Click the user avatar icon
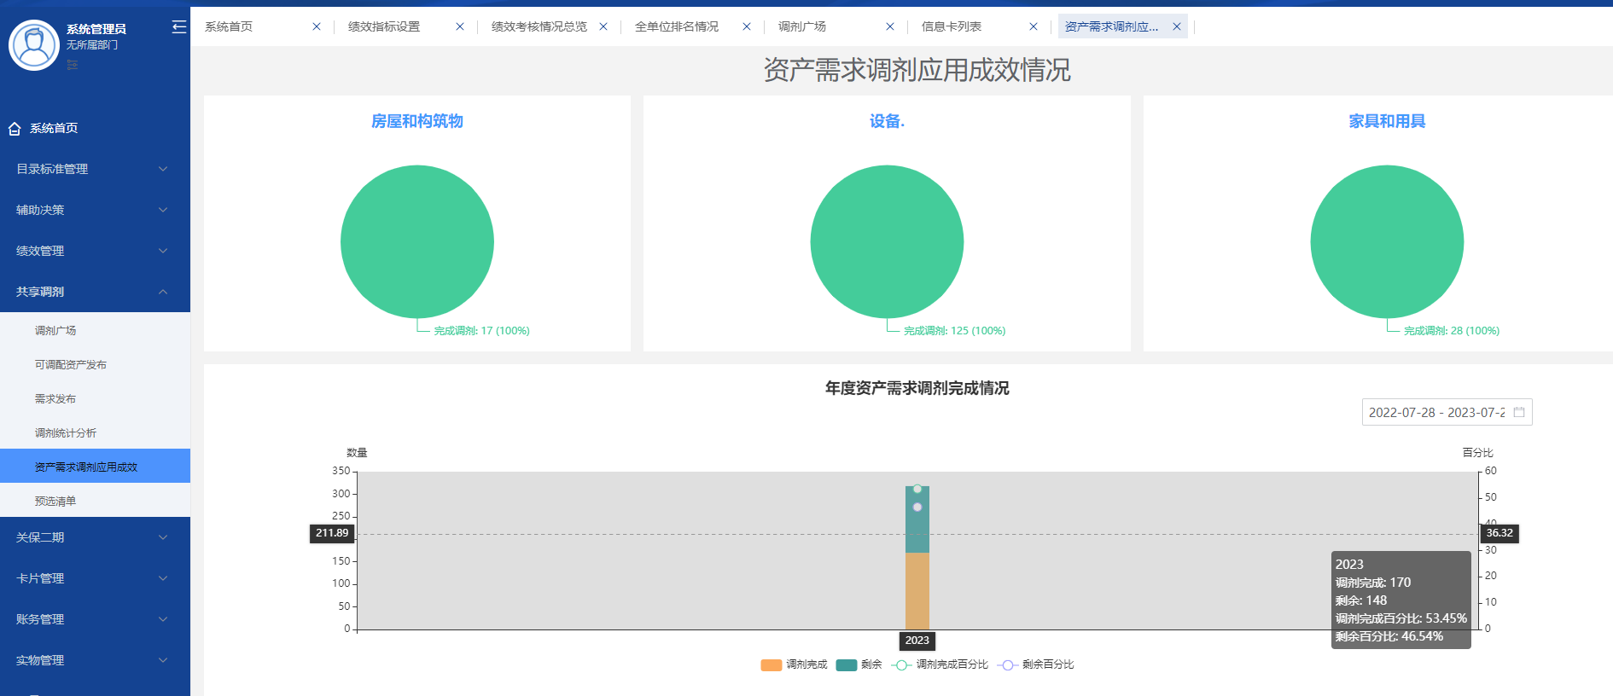 point(33,45)
